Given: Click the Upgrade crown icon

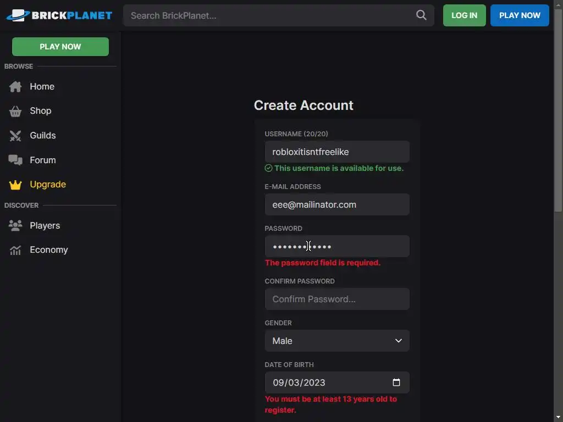Looking at the screenshot, I should pyautogui.click(x=15, y=185).
